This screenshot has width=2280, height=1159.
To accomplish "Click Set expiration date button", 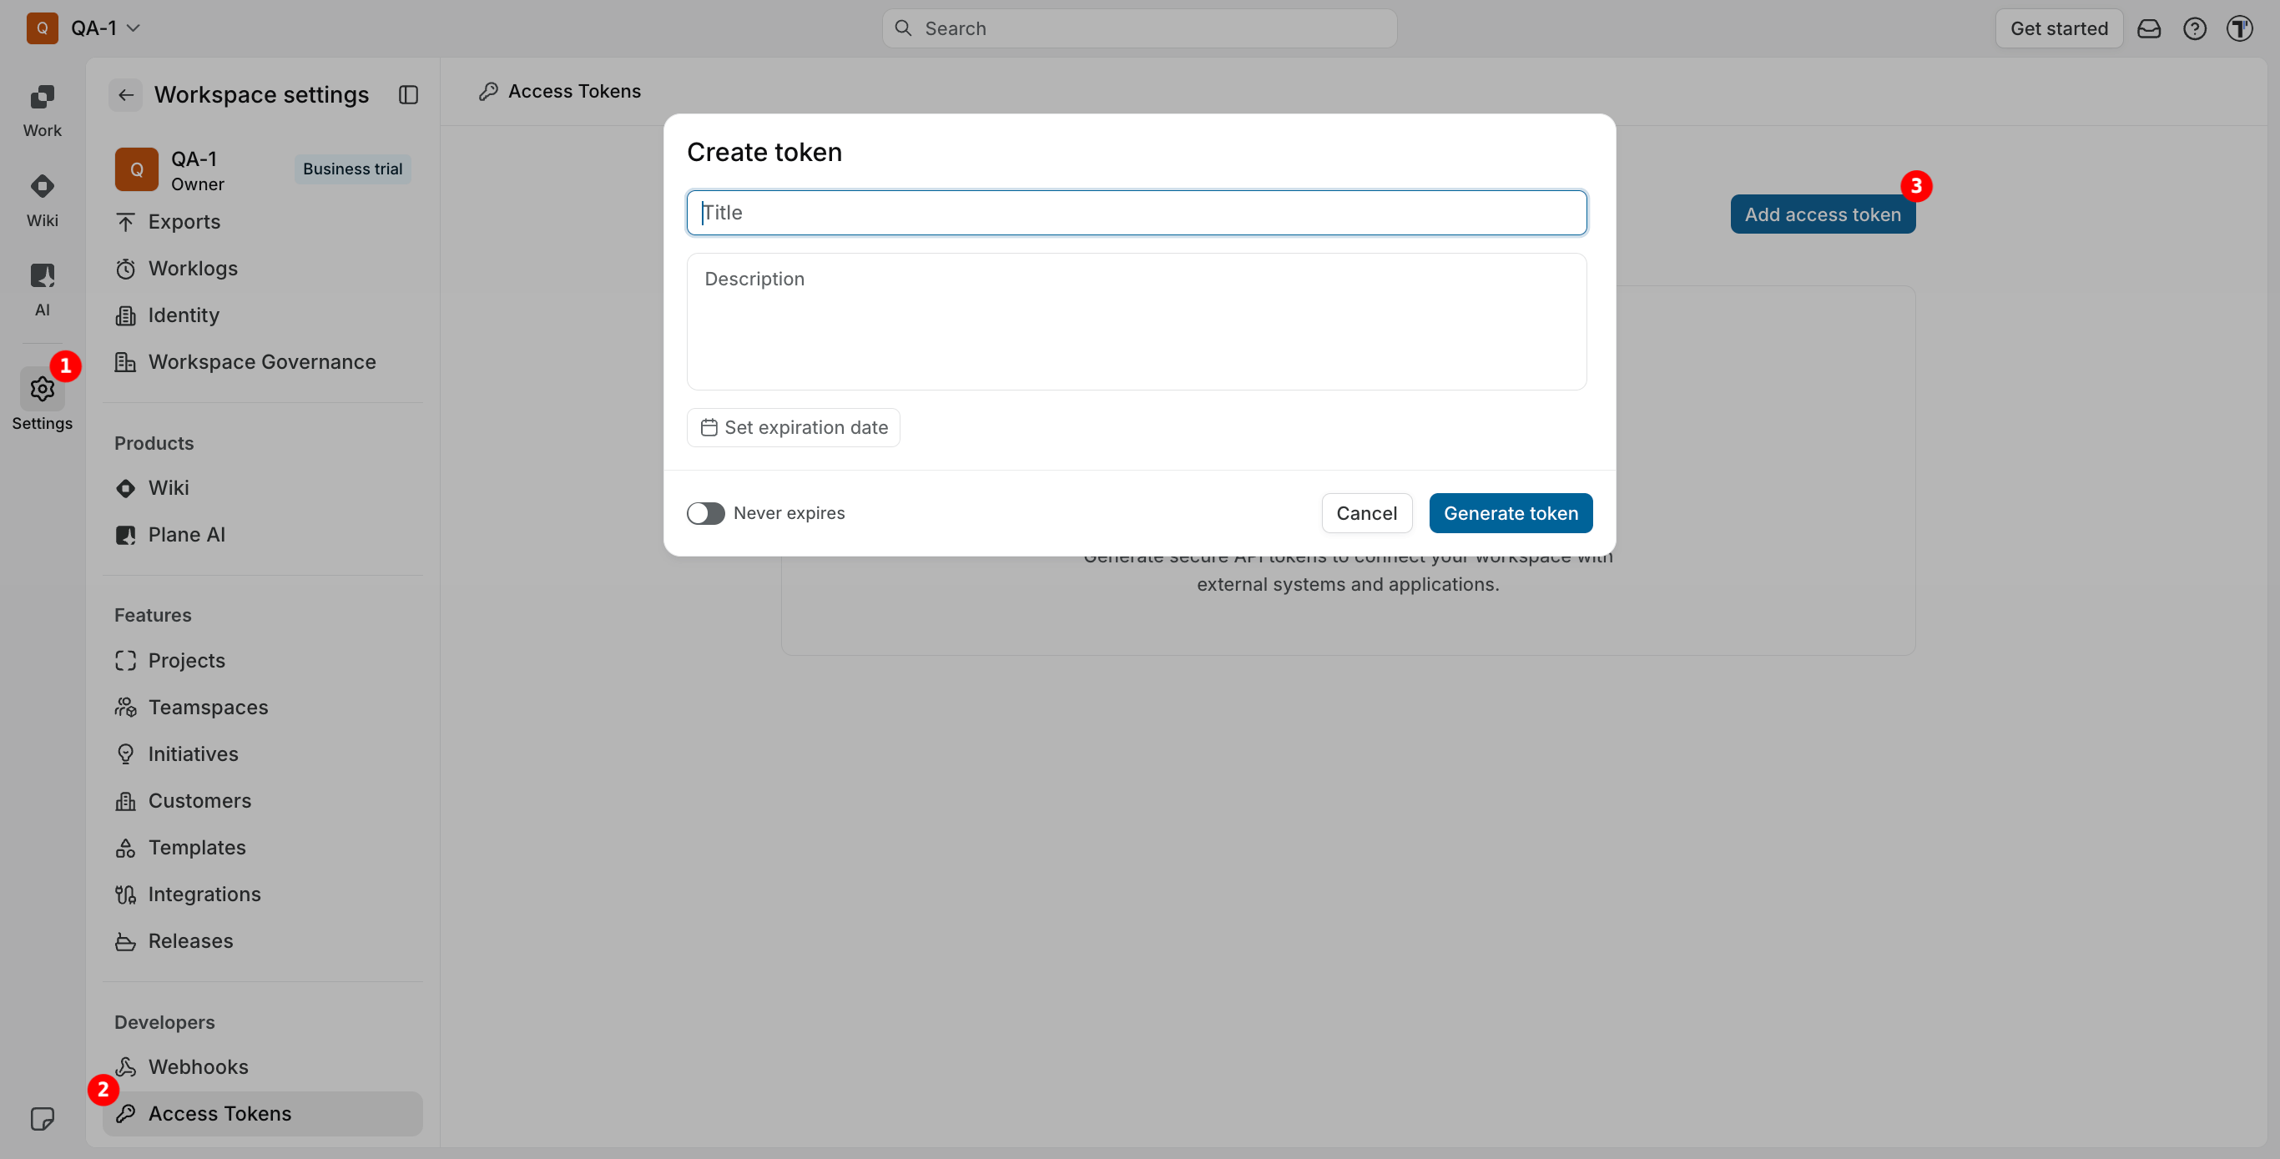I will [793, 427].
